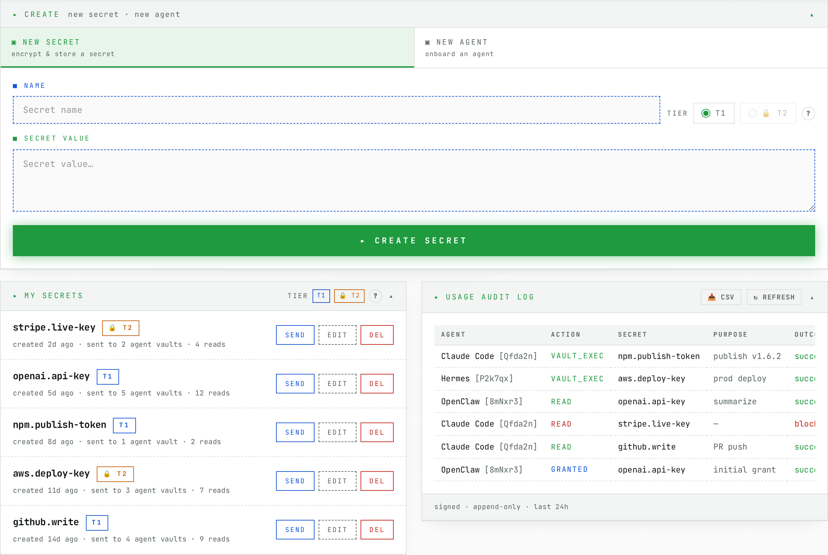Click the ACTION column header
The image size is (828, 555).
point(566,335)
